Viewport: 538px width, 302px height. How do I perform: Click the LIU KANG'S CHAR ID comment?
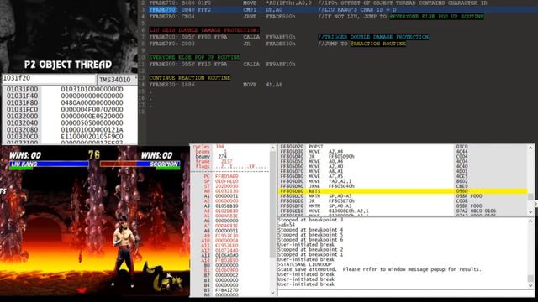coord(356,9)
